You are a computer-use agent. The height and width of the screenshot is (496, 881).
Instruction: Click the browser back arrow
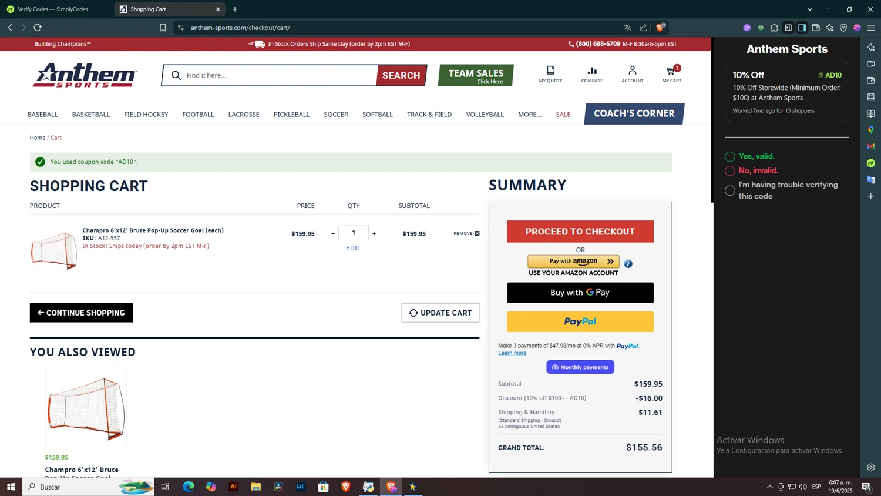coord(10,28)
